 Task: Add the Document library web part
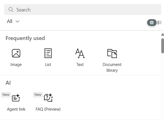click(x=112, y=53)
